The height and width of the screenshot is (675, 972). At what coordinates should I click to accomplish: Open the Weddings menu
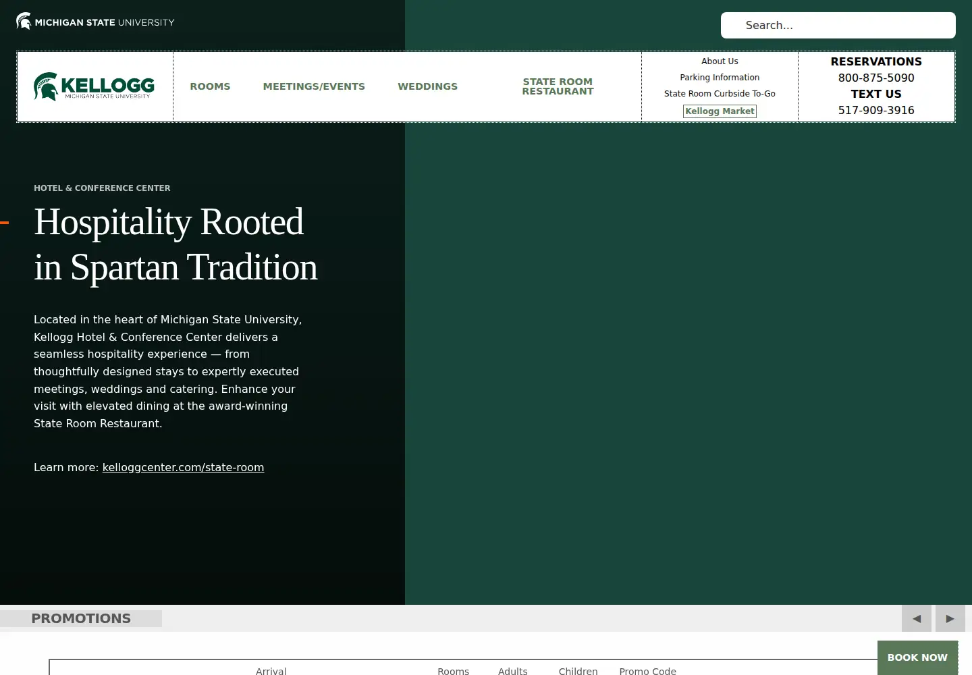(x=427, y=86)
